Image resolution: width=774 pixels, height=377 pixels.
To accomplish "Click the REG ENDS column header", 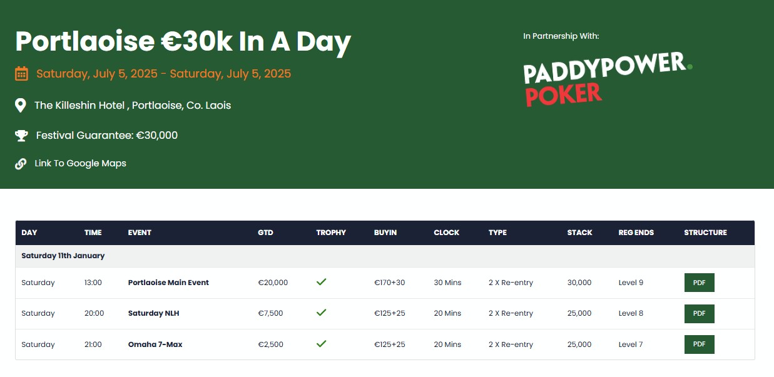I will coord(636,233).
